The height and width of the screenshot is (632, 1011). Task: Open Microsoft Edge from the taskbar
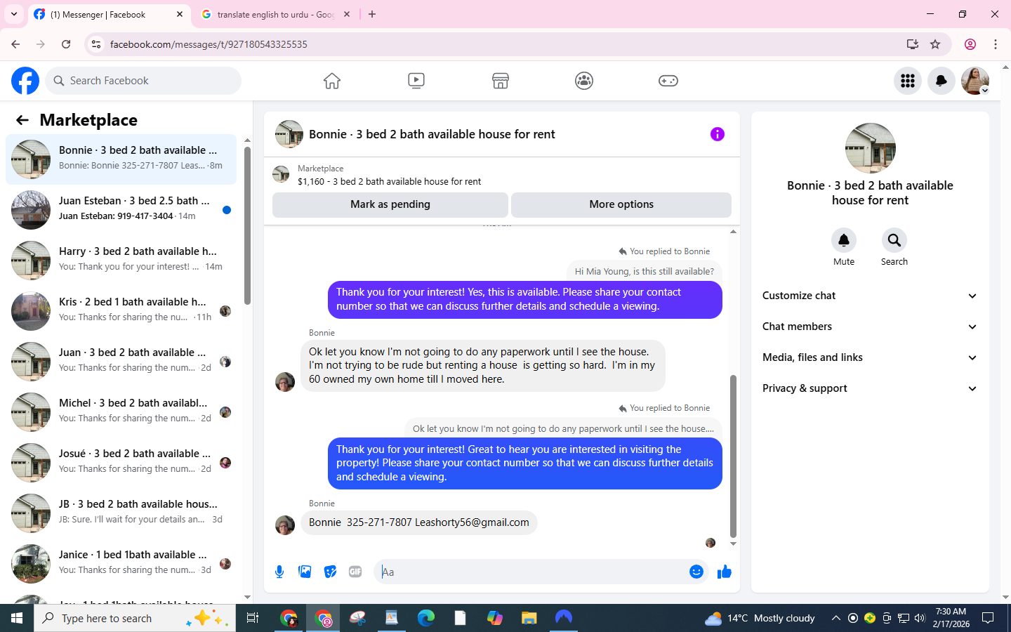[x=426, y=618]
